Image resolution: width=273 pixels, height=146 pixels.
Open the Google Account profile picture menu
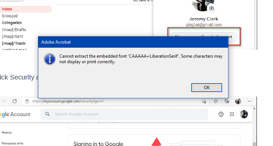pyautogui.click(x=244, y=114)
